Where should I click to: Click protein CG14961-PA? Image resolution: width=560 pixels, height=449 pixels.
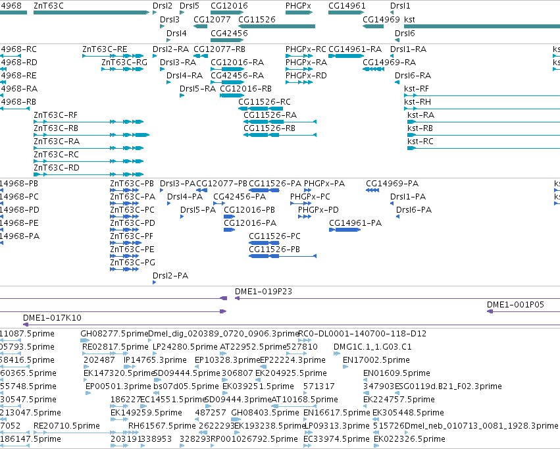(355, 223)
